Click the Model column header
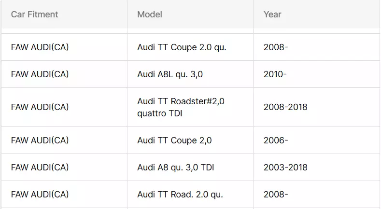 (150, 14)
